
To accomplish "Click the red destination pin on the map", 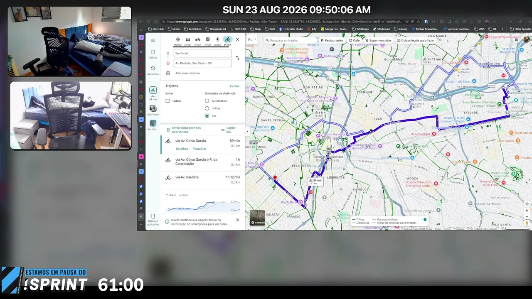I will click(x=275, y=179).
